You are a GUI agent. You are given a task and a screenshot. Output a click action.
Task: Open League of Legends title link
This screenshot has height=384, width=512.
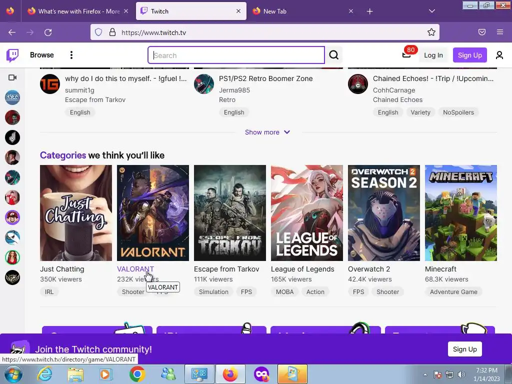302,269
